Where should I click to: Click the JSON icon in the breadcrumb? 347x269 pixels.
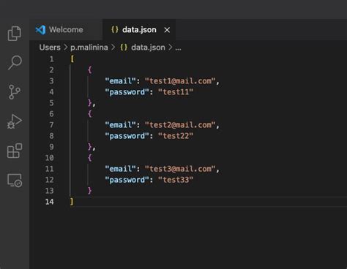click(124, 48)
